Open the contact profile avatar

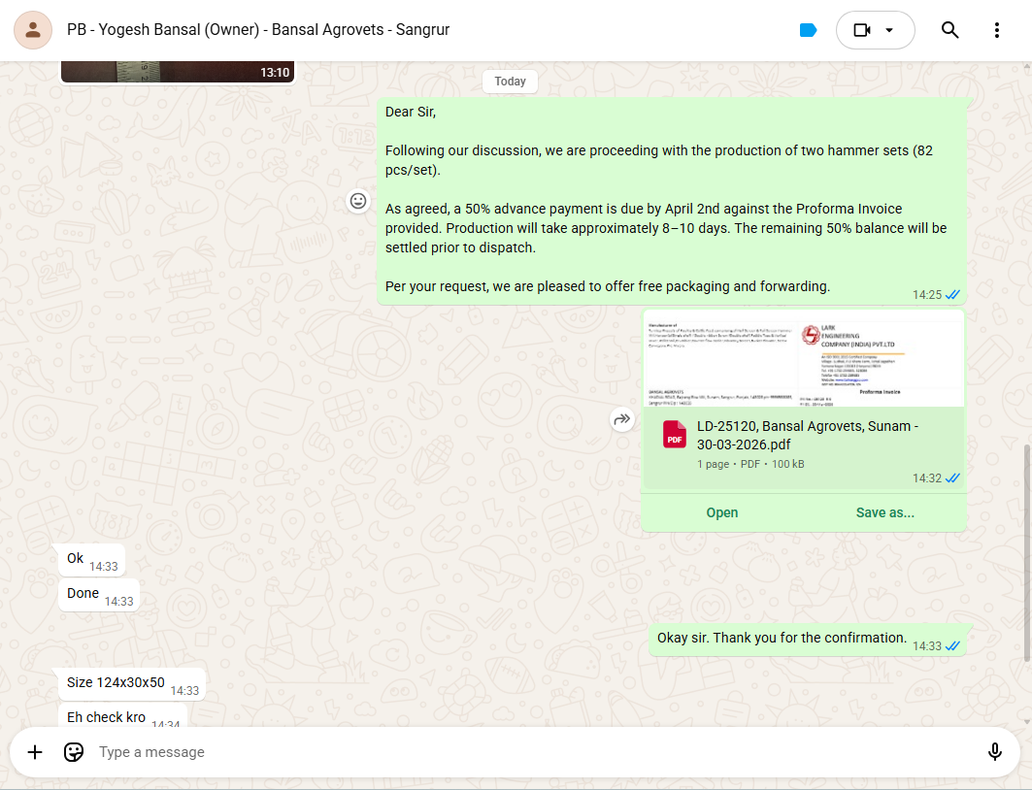[33, 30]
